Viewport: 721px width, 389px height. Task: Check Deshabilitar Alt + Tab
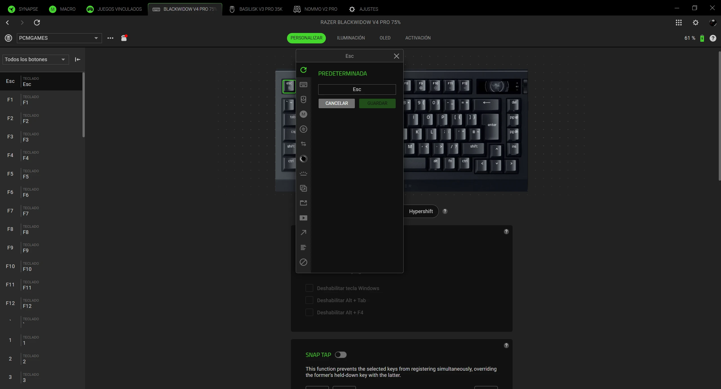pos(309,300)
